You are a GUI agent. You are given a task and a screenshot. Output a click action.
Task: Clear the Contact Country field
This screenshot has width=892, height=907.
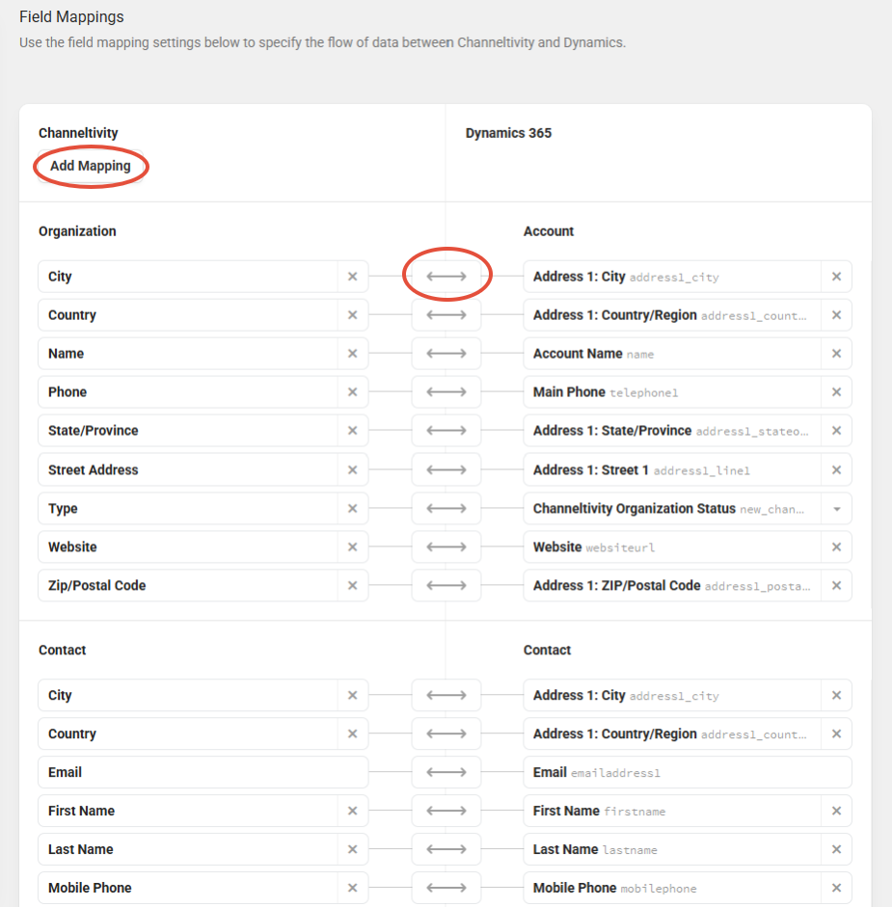coord(353,734)
